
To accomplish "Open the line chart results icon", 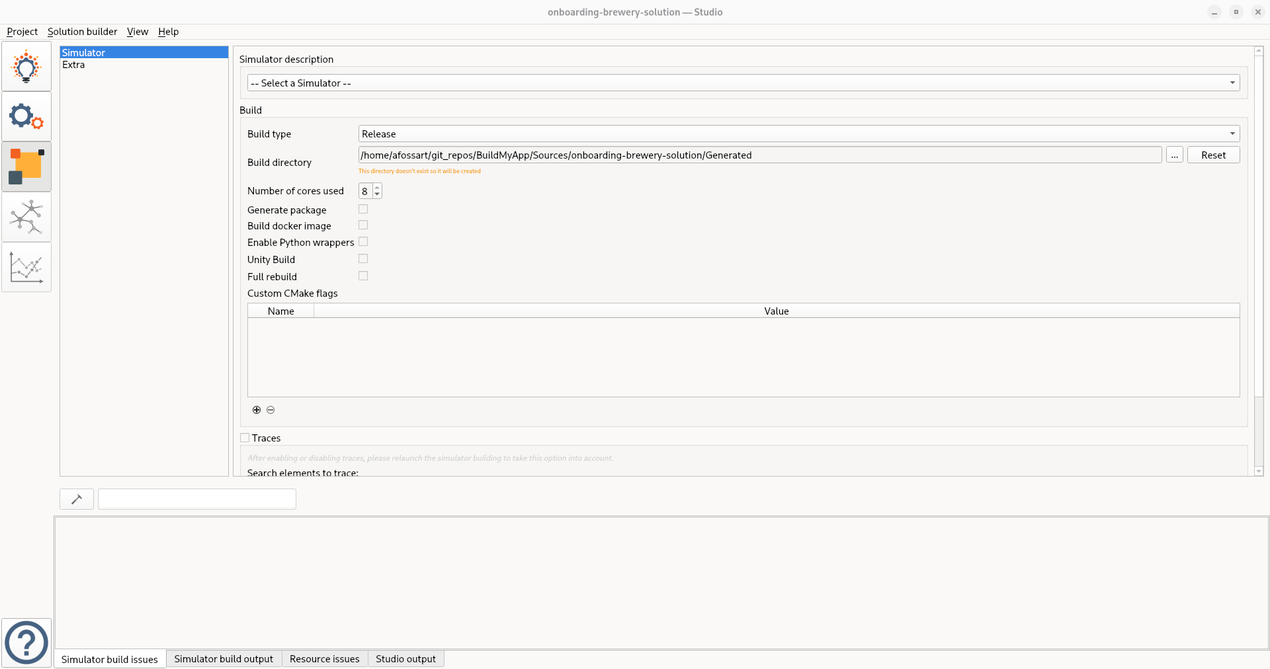I will [x=26, y=267].
